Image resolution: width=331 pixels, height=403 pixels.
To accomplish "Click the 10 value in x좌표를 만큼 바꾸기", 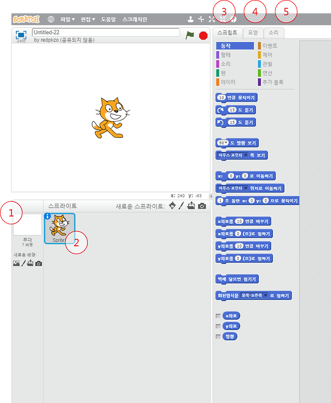I will click(239, 221).
